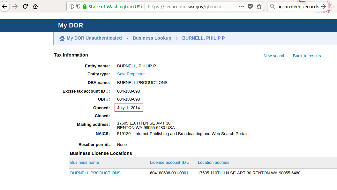The width and height of the screenshot is (337, 190).
Task: Bookmark this page with the star icon
Action: [259, 6]
